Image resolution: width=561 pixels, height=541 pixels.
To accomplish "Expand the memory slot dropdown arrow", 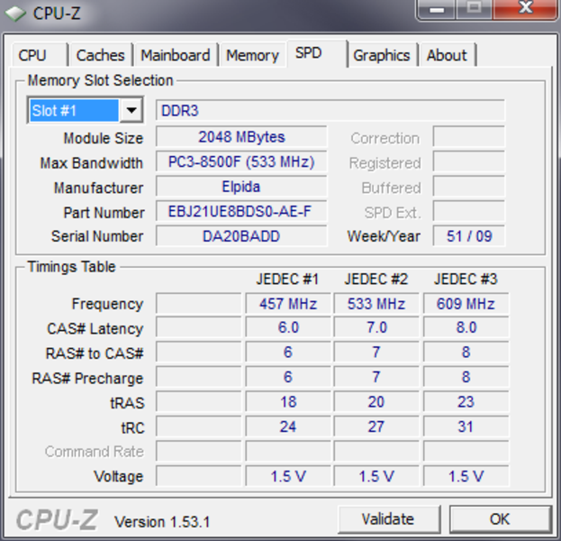I will click(x=131, y=110).
